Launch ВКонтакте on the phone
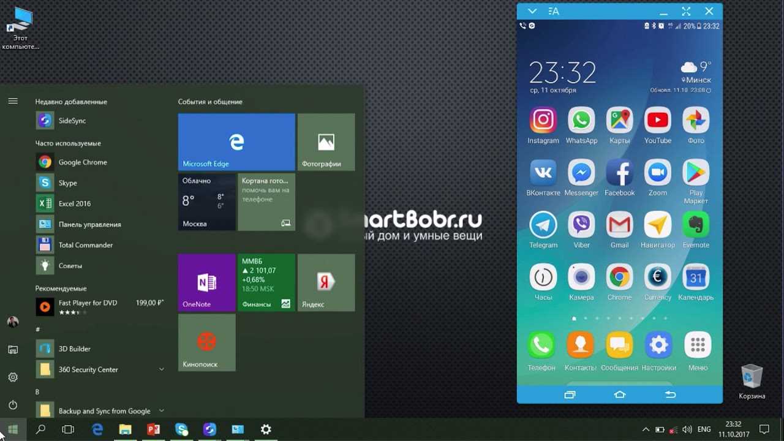 [543, 173]
